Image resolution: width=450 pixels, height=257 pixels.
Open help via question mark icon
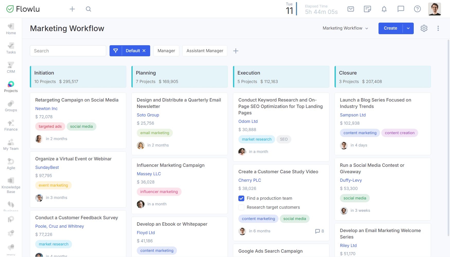pyautogui.click(x=417, y=9)
